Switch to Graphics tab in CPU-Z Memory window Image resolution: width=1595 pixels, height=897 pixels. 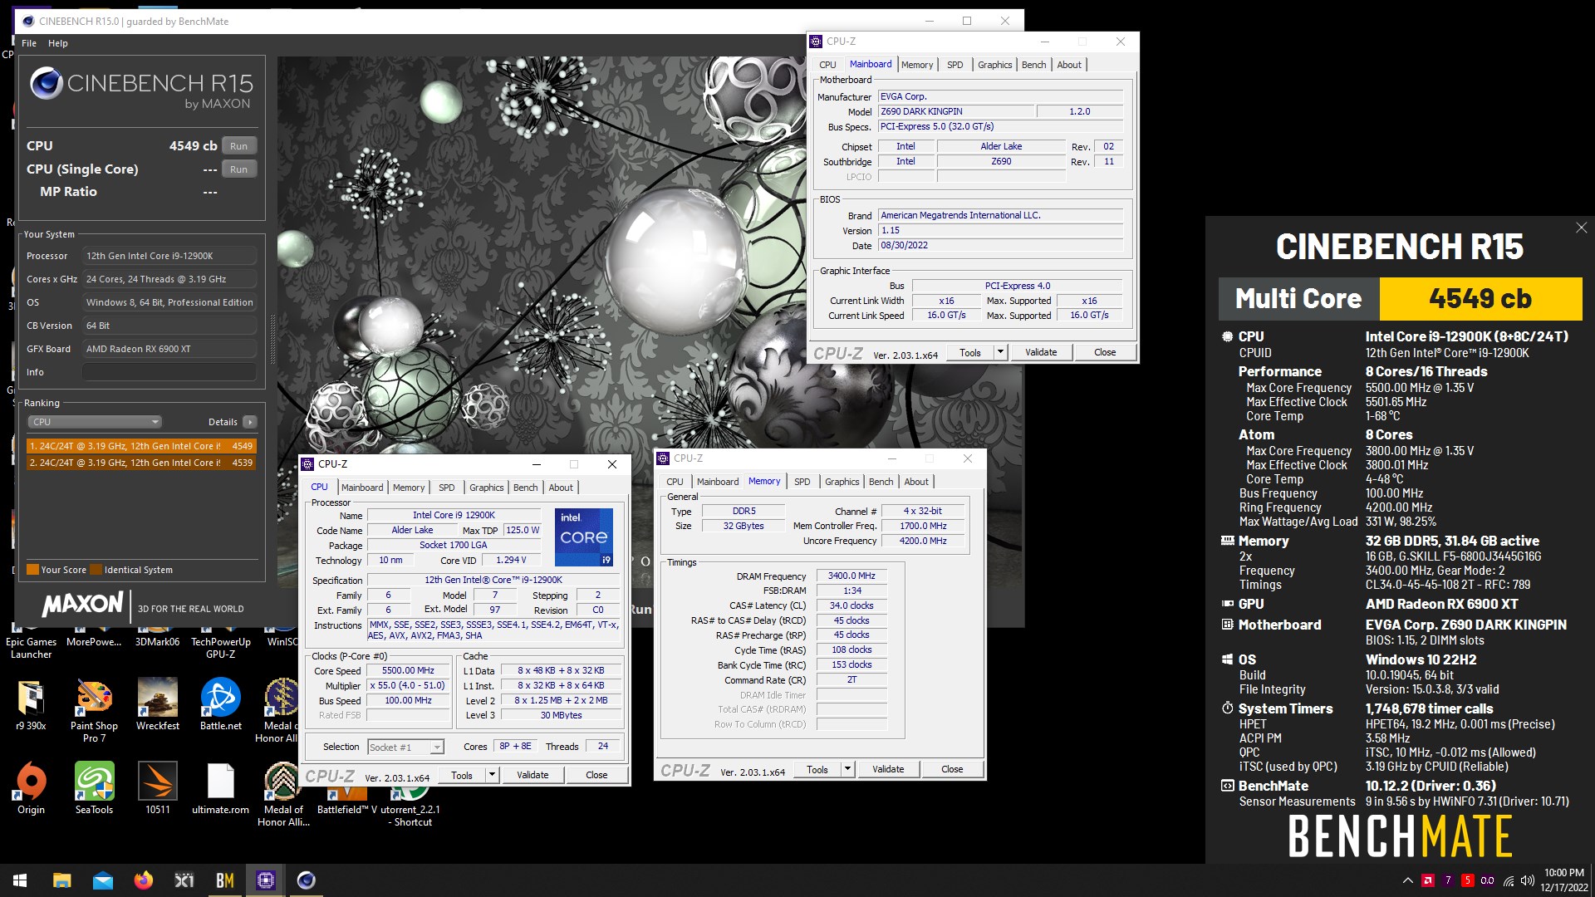(x=842, y=482)
